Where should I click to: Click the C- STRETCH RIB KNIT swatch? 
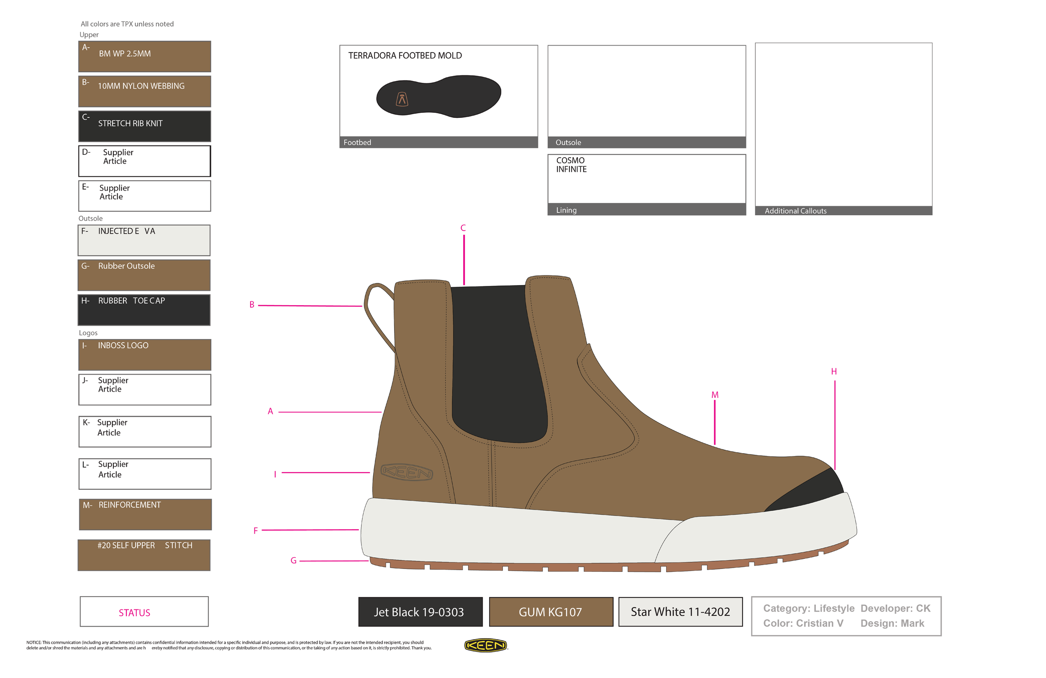coord(145,126)
